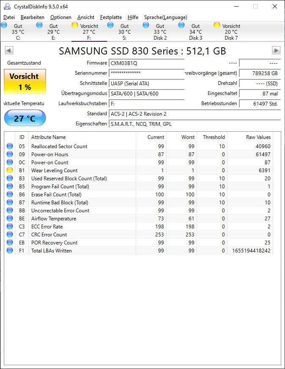Image resolution: width=285 pixels, height=369 pixels.
Task: Click status icon for POR Recovery Count
Action: [x=10, y=242]
